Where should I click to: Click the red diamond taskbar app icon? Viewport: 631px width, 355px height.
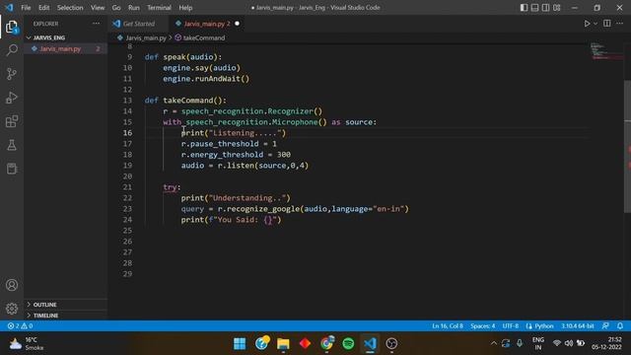tap(305, 344)
